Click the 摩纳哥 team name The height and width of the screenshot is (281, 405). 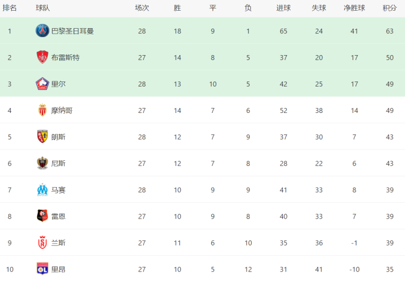click(x=62, y=110)
